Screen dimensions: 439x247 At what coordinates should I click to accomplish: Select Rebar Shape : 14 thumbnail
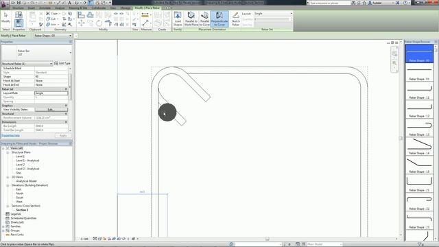tap(419, 146)
